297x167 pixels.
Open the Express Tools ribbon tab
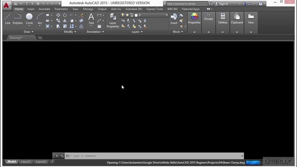tap(155, 9)
